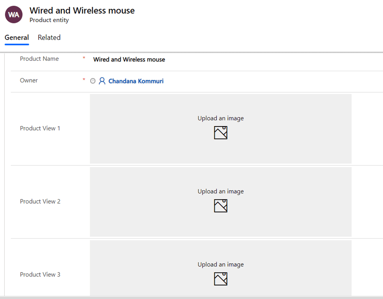Viewport: 383px width, 299px height.
Task: Open the Chandana Kommuri owner link
Action: [x=136, y=81]
